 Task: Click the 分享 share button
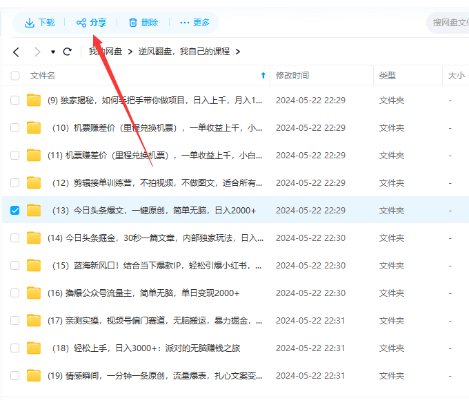[x=91, y=23]
